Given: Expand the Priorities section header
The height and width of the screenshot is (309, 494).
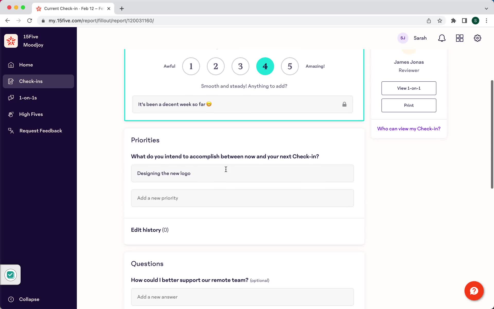Looking at the screenshot, I should tap(145, 140).
